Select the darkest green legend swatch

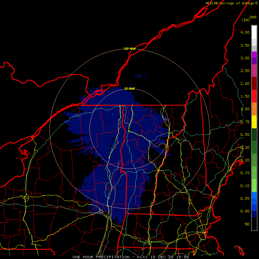click(x=254, y=135)
